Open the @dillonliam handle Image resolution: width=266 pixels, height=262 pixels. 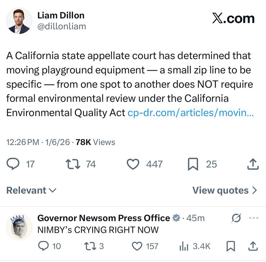pos(61,27)
